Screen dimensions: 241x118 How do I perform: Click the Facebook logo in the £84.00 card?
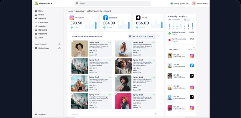point(105,18)
